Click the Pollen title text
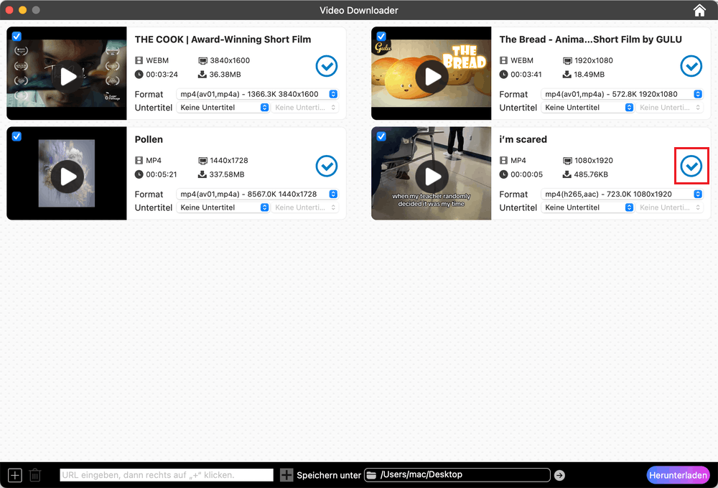This screenshot has width=718, height=488. tap(149, 140)
